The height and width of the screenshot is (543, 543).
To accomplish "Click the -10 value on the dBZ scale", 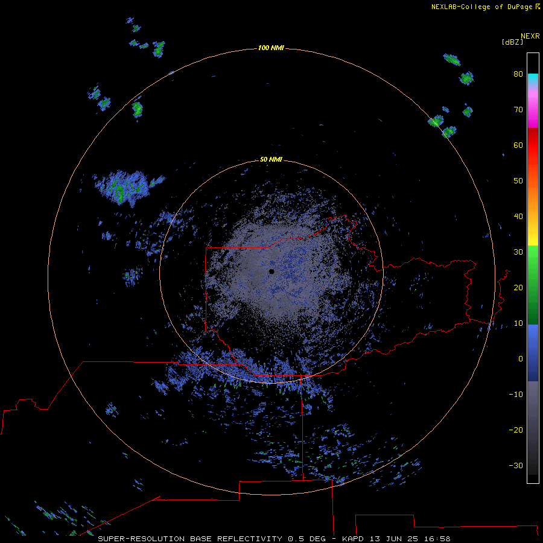I will pos(516,394).
